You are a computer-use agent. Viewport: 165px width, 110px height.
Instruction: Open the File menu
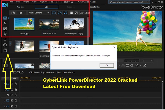click(x=12, y=2)
